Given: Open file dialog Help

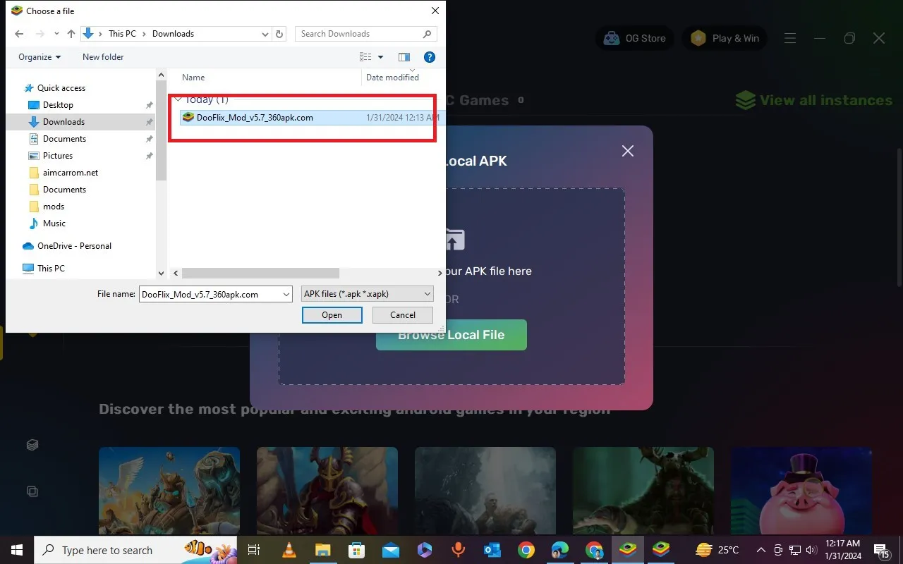Looking at the screenshot, I should 429,57.
